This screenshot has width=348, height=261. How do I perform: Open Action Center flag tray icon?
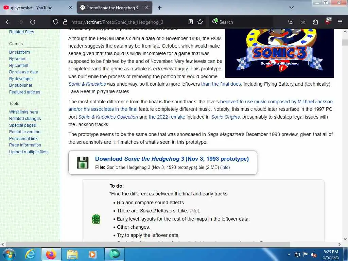coord(306,255)
